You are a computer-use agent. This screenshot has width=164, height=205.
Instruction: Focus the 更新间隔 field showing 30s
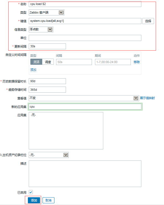point(47,46)
